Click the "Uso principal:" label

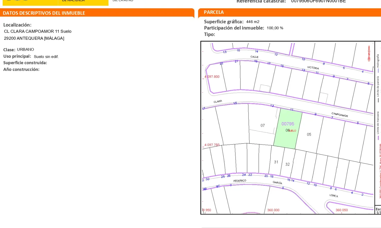(17, 56)
